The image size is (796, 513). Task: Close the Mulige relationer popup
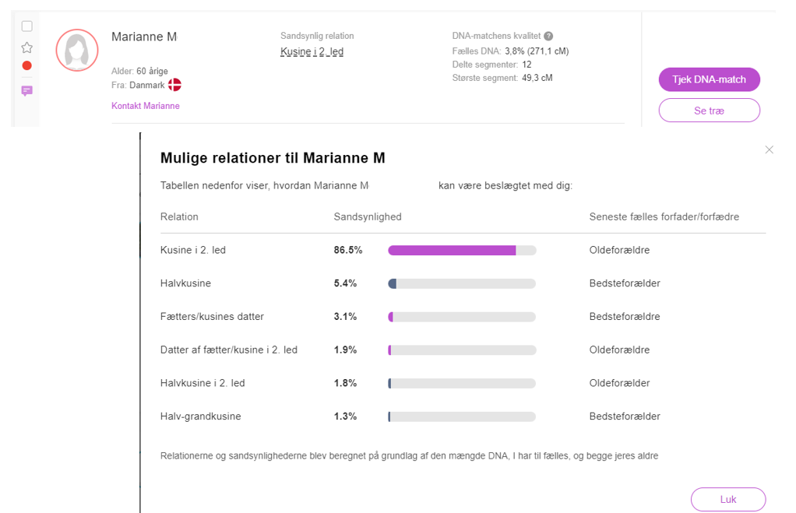click(769, 149)
